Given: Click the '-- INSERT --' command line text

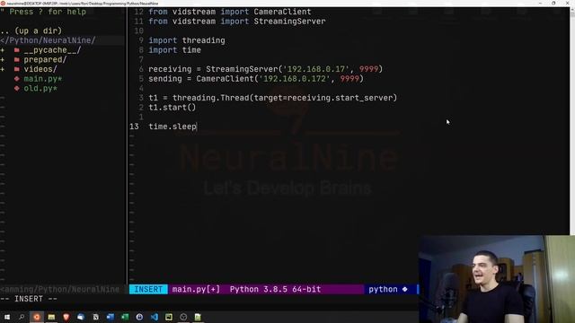Looking at the screenshot, I should [29, 299].
